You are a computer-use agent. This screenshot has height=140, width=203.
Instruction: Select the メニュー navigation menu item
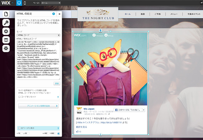pyautogui.click(x=174, y=14)
